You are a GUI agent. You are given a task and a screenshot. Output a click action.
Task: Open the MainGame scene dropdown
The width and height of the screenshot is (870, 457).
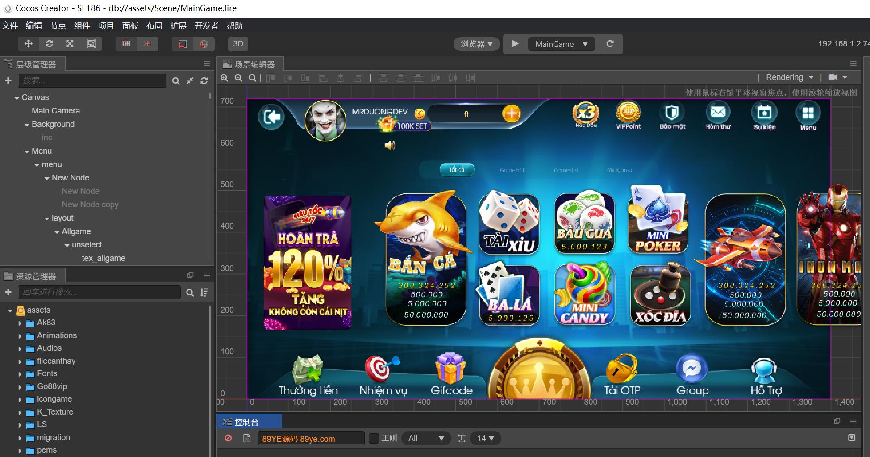point(562,44)
